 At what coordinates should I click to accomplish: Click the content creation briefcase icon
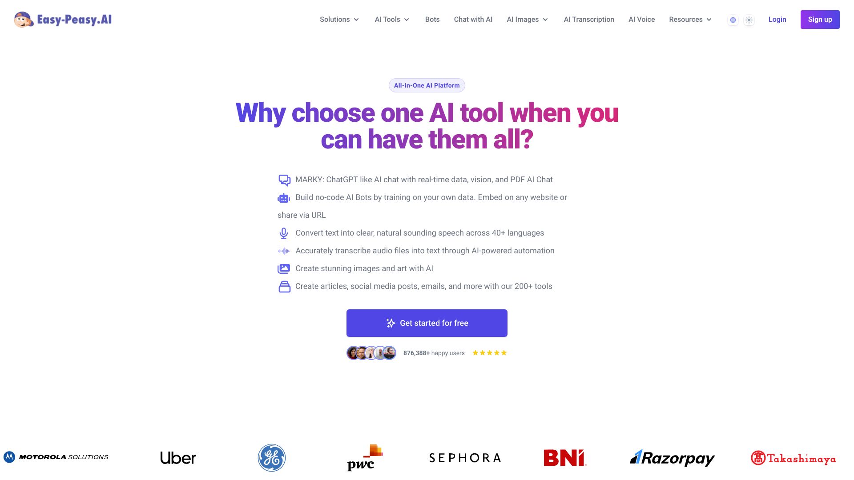point(284,287)
